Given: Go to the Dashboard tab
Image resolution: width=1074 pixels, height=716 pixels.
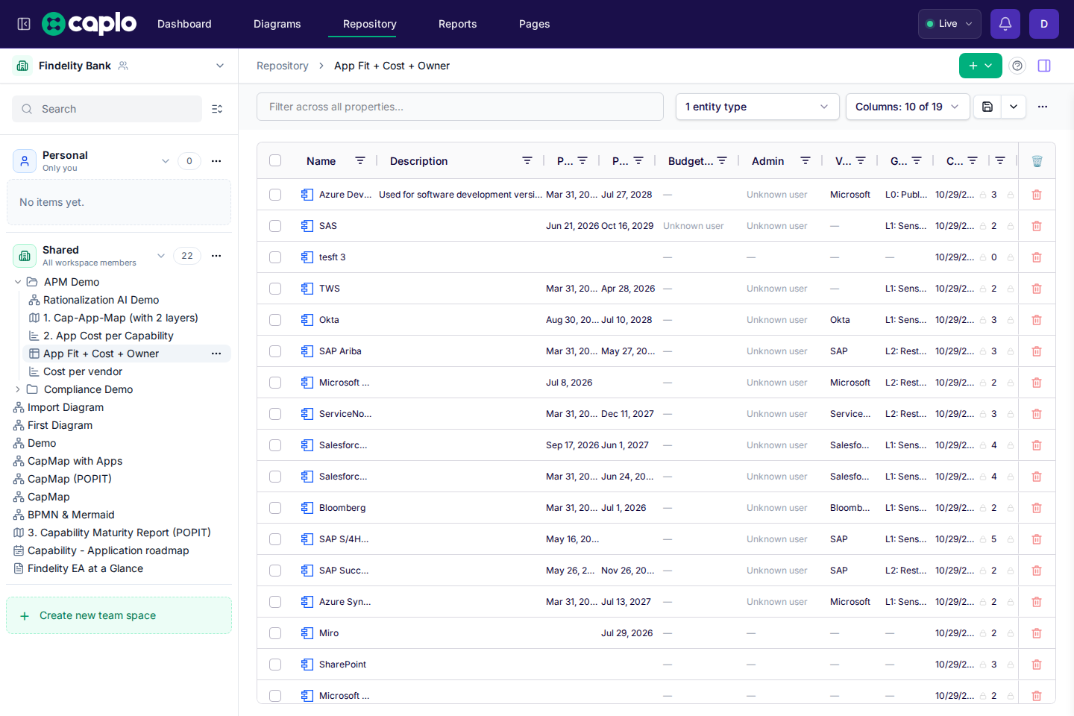Looking at the screenshot, I should [184, 24].
